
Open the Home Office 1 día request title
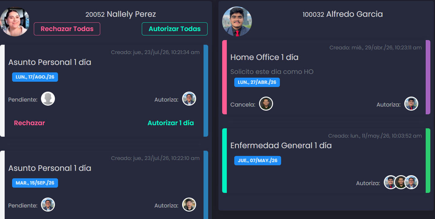pyautogui.click(x=264, y=57)
